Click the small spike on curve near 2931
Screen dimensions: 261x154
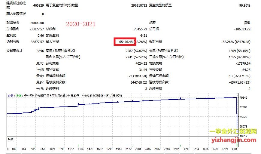tap(180, 98)
